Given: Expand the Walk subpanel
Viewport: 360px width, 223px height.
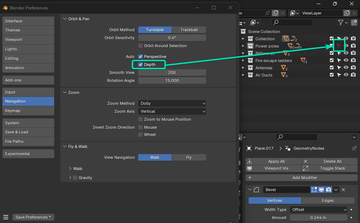Looking at the screenshot, I should tap(70, 169).
